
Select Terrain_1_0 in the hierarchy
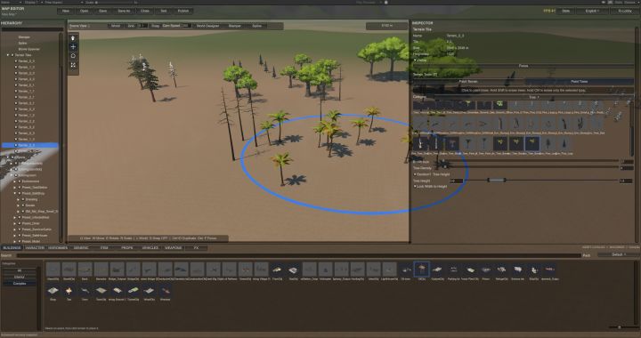[x=27, y=68]
